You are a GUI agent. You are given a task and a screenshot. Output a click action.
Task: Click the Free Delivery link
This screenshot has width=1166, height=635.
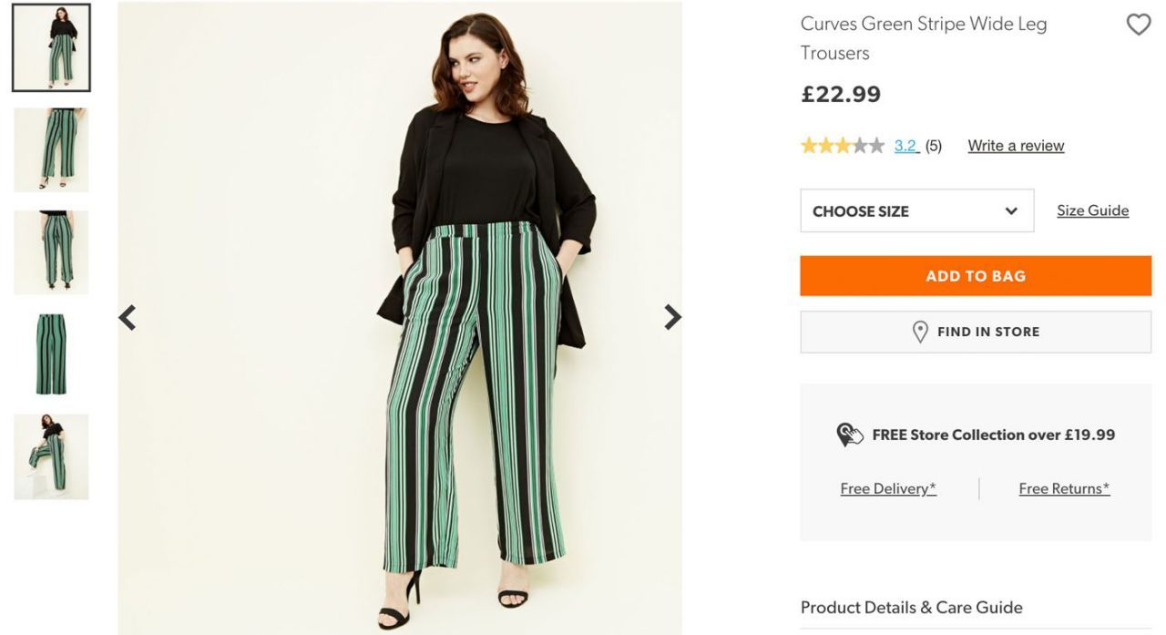tap(888, 489)
